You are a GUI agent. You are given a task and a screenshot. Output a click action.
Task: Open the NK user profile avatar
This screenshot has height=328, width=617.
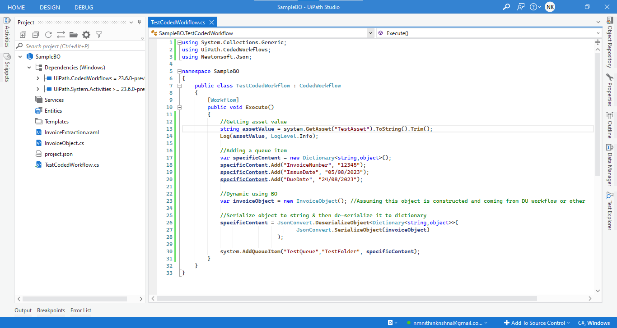[x=550, y=7]
